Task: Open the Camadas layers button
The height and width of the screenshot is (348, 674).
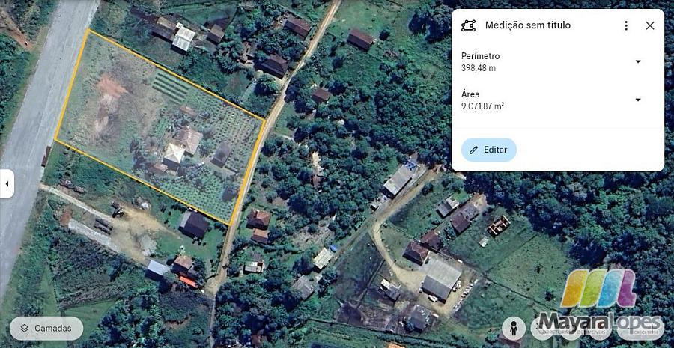Action: point(46,329)
